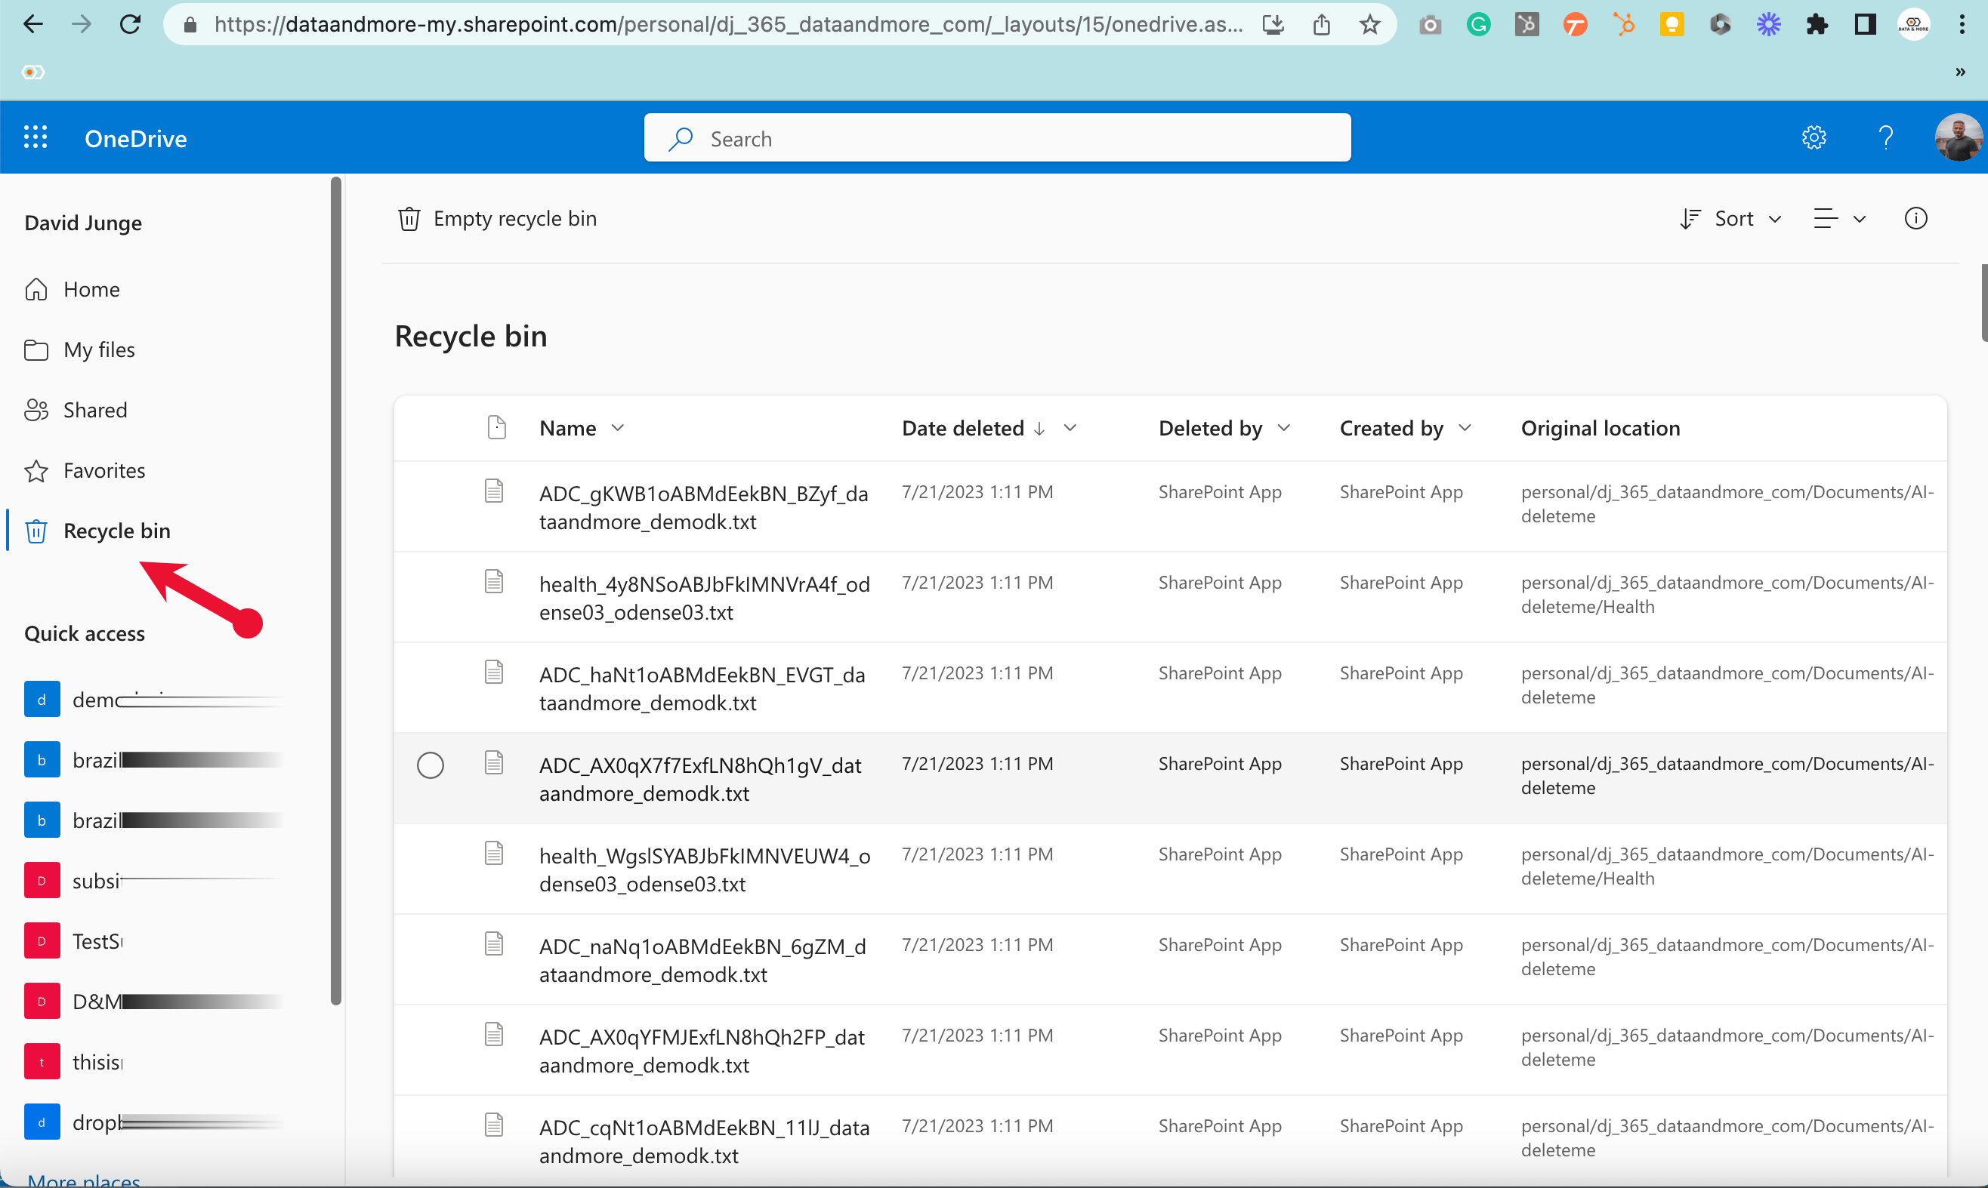The height and width of the screenshot is (1188, 1988).
Task: Click into the OneDrive Search box
Action: (x=996, y=138)
